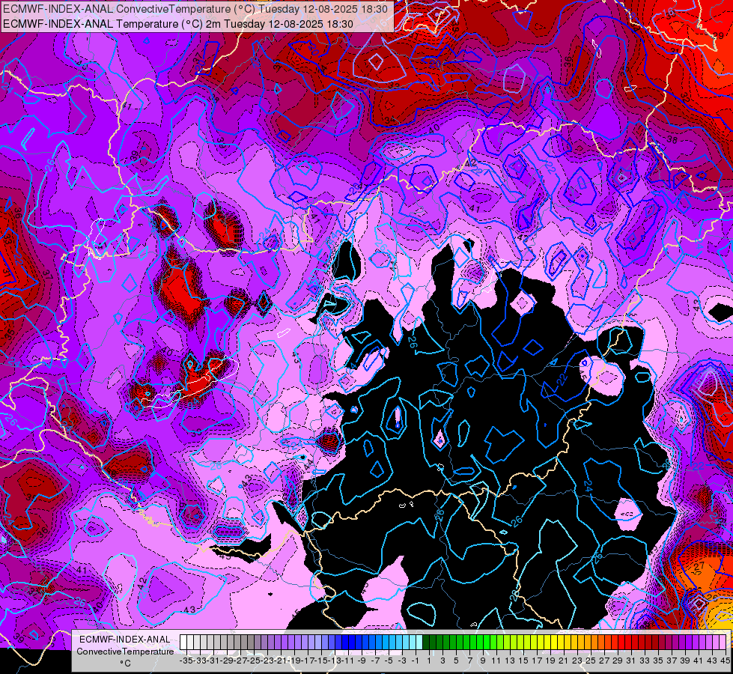This screenshot has width=733, height=674.
Task: Click the '-11' legend scale value
Action: 348,661
